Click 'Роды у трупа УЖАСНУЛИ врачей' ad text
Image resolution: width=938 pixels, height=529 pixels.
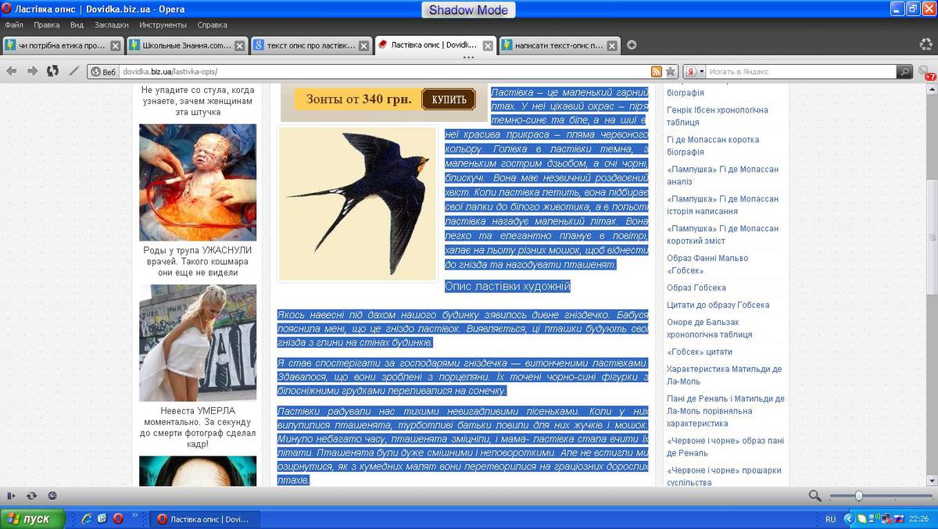coord(198,262)
